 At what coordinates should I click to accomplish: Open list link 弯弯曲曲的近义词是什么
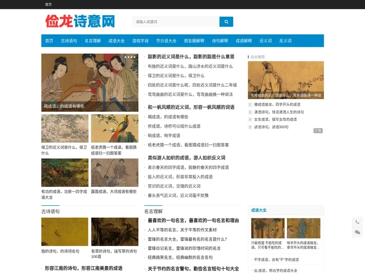[x=190, y=94]
